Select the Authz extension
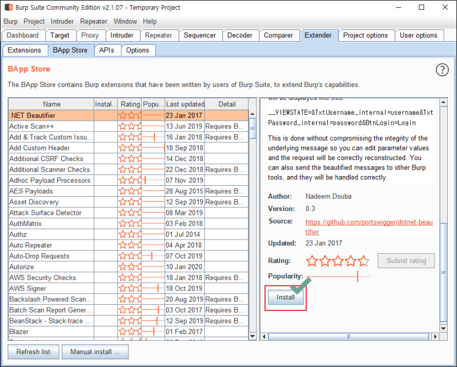 (x=128, y=234)
